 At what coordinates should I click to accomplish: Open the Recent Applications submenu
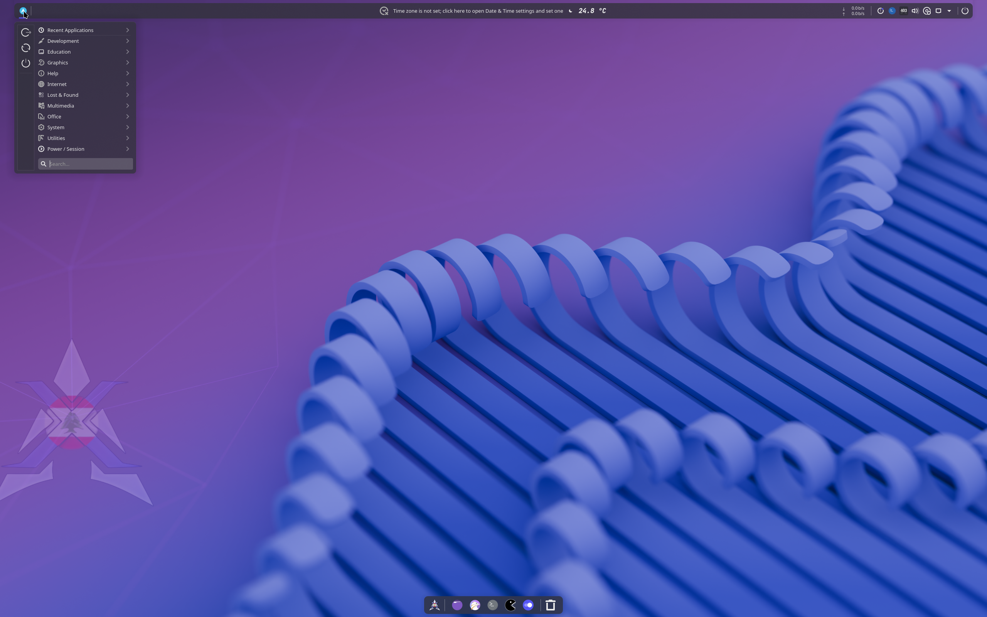click(85, 30)
